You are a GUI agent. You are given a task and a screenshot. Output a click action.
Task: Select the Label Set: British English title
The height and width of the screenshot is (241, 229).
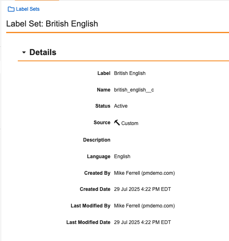[x=52, y=24]
